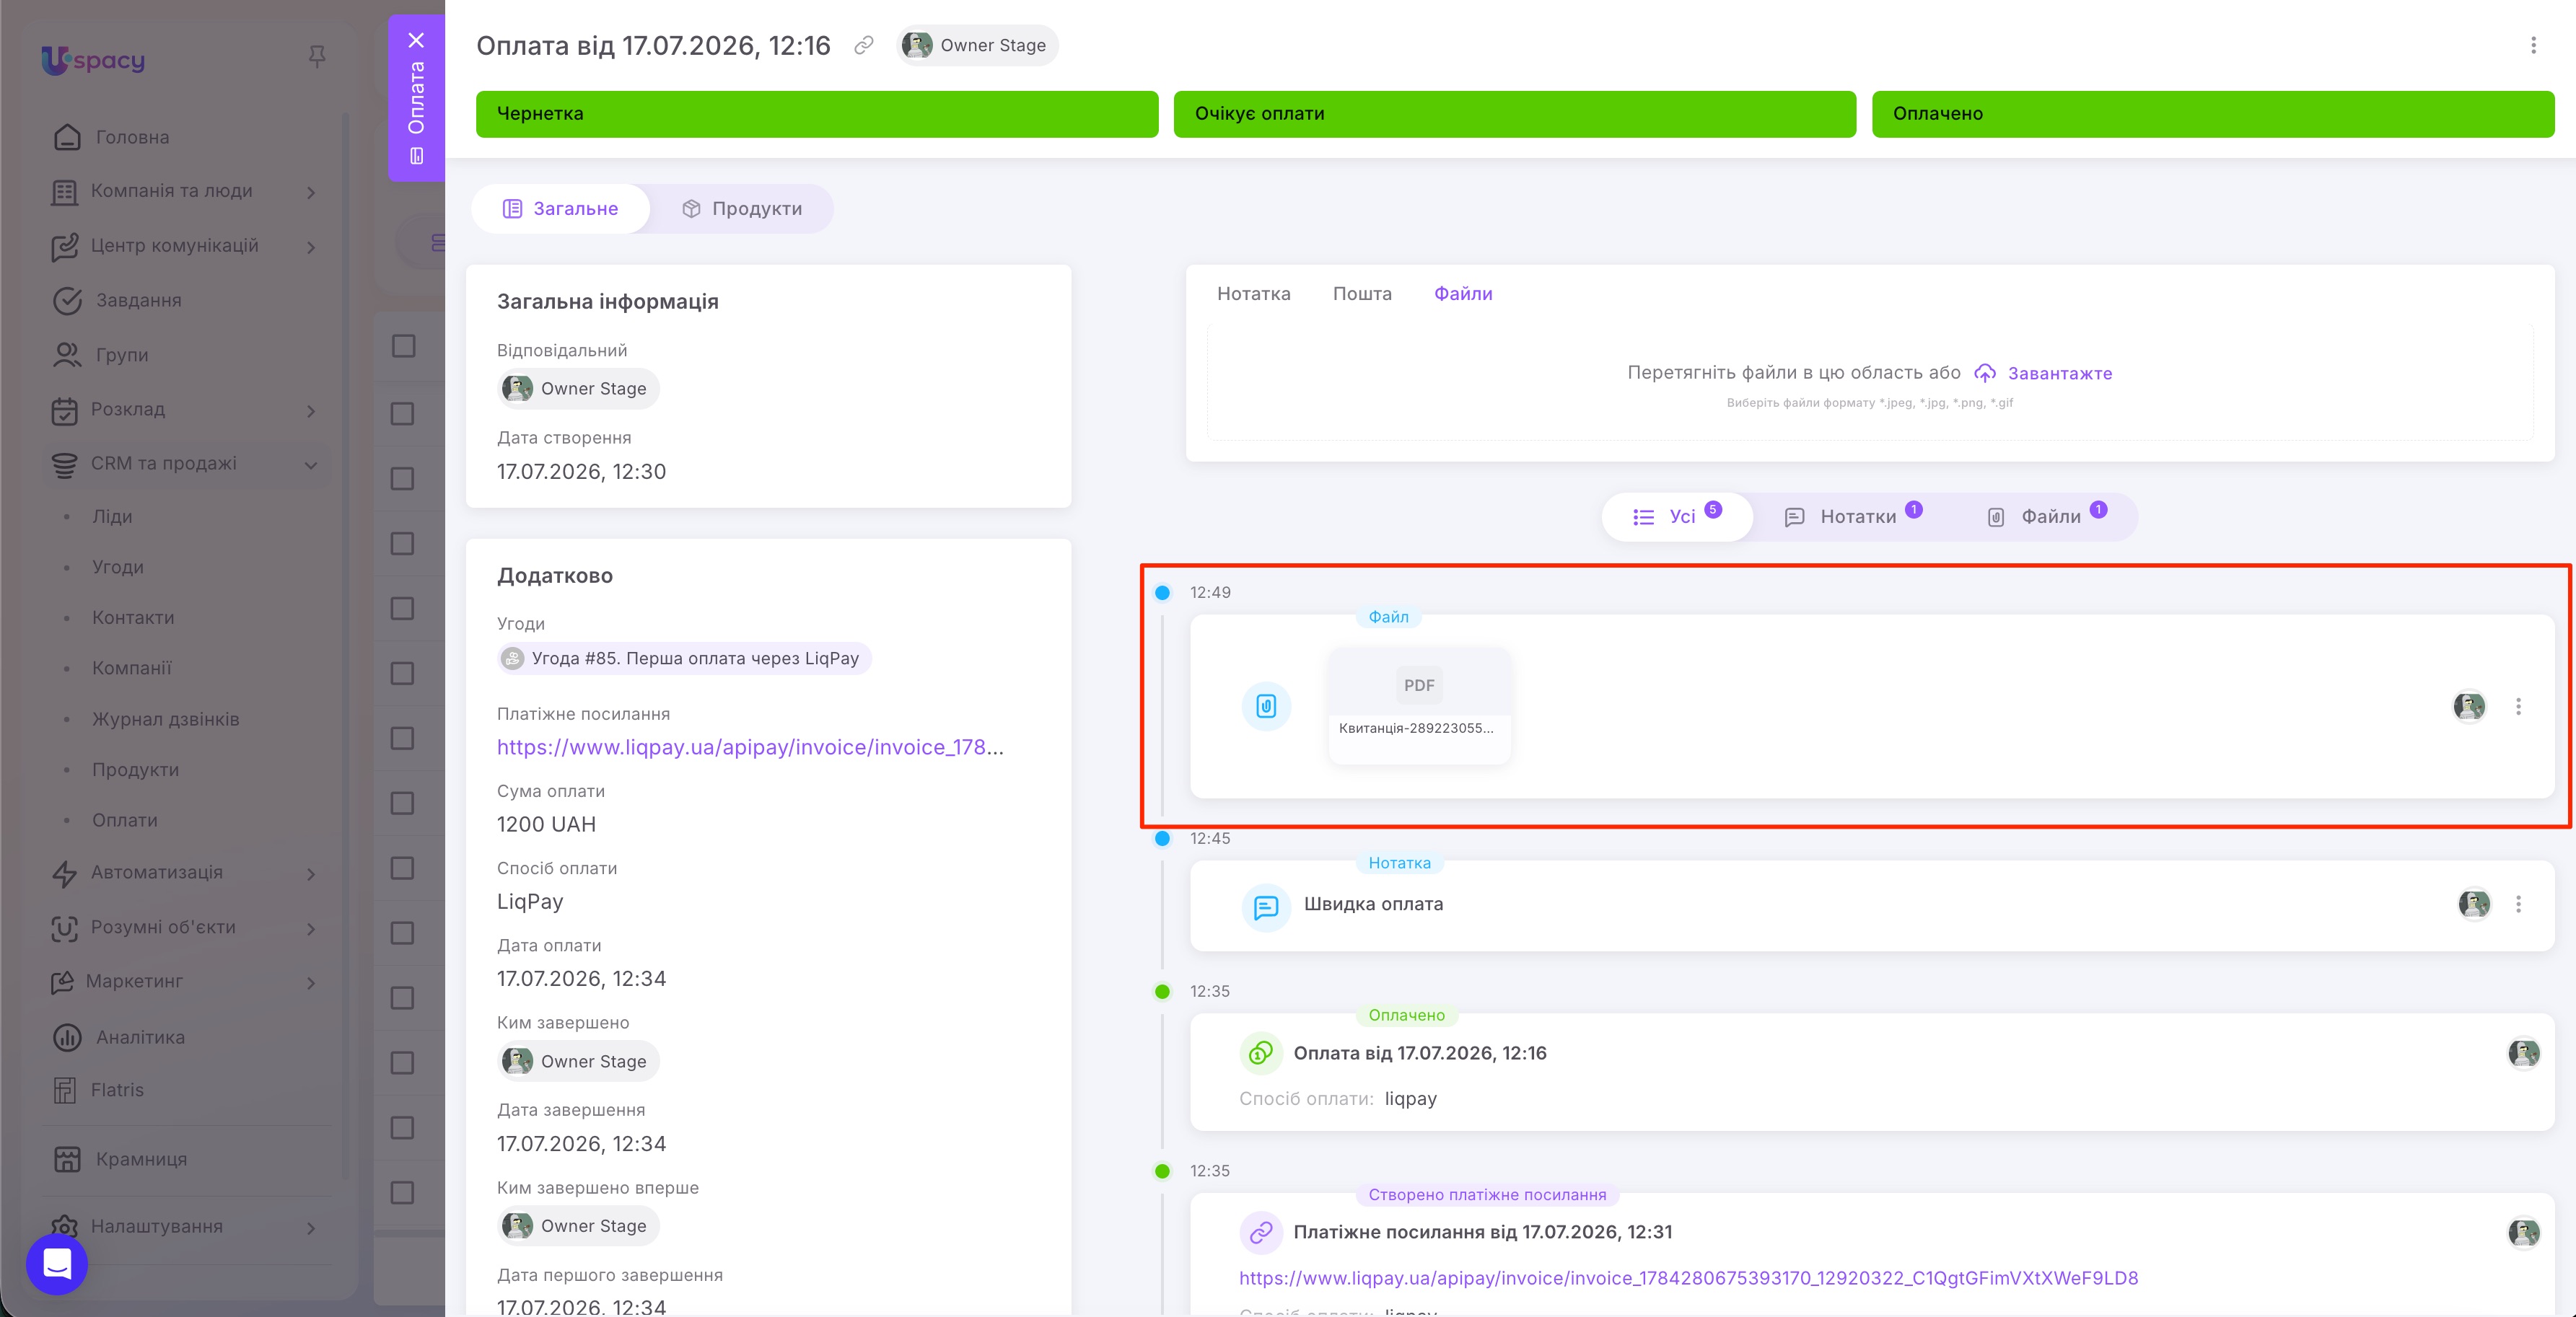Open three-dot menu of Швидка оплата note
Image resolution: width=2576 pixels, height=1317 pixels.
pos(2518,903)
